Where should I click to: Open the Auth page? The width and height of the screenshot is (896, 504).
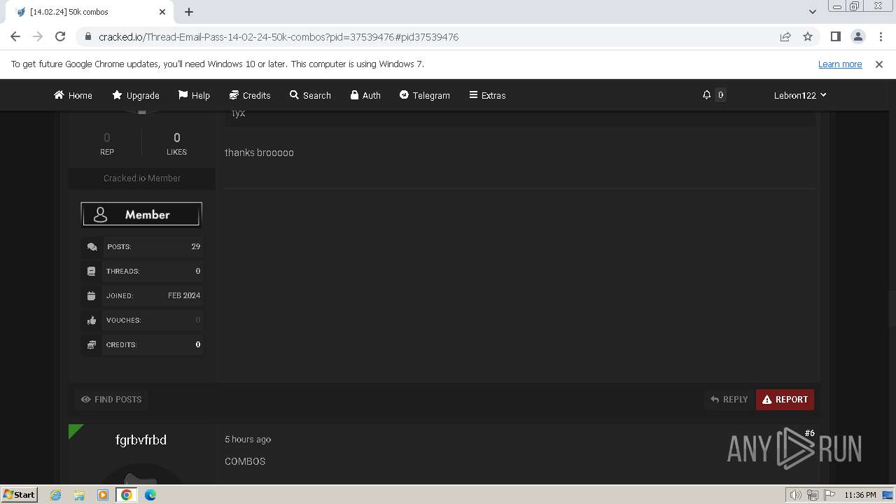click(365, 95)
